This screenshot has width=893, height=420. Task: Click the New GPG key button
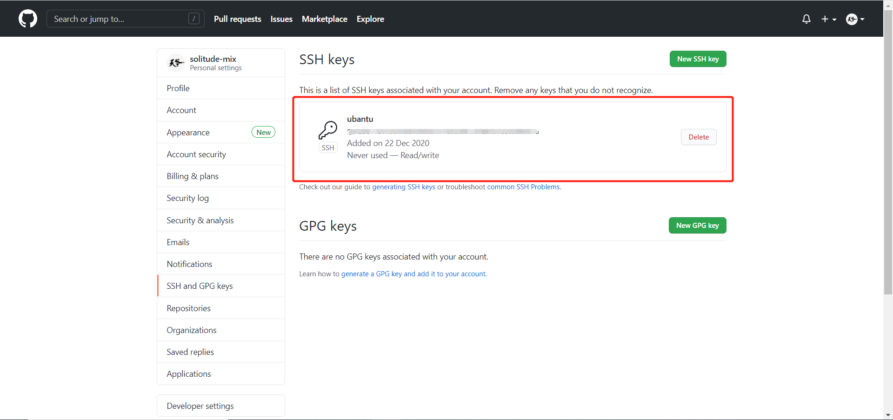697,226
